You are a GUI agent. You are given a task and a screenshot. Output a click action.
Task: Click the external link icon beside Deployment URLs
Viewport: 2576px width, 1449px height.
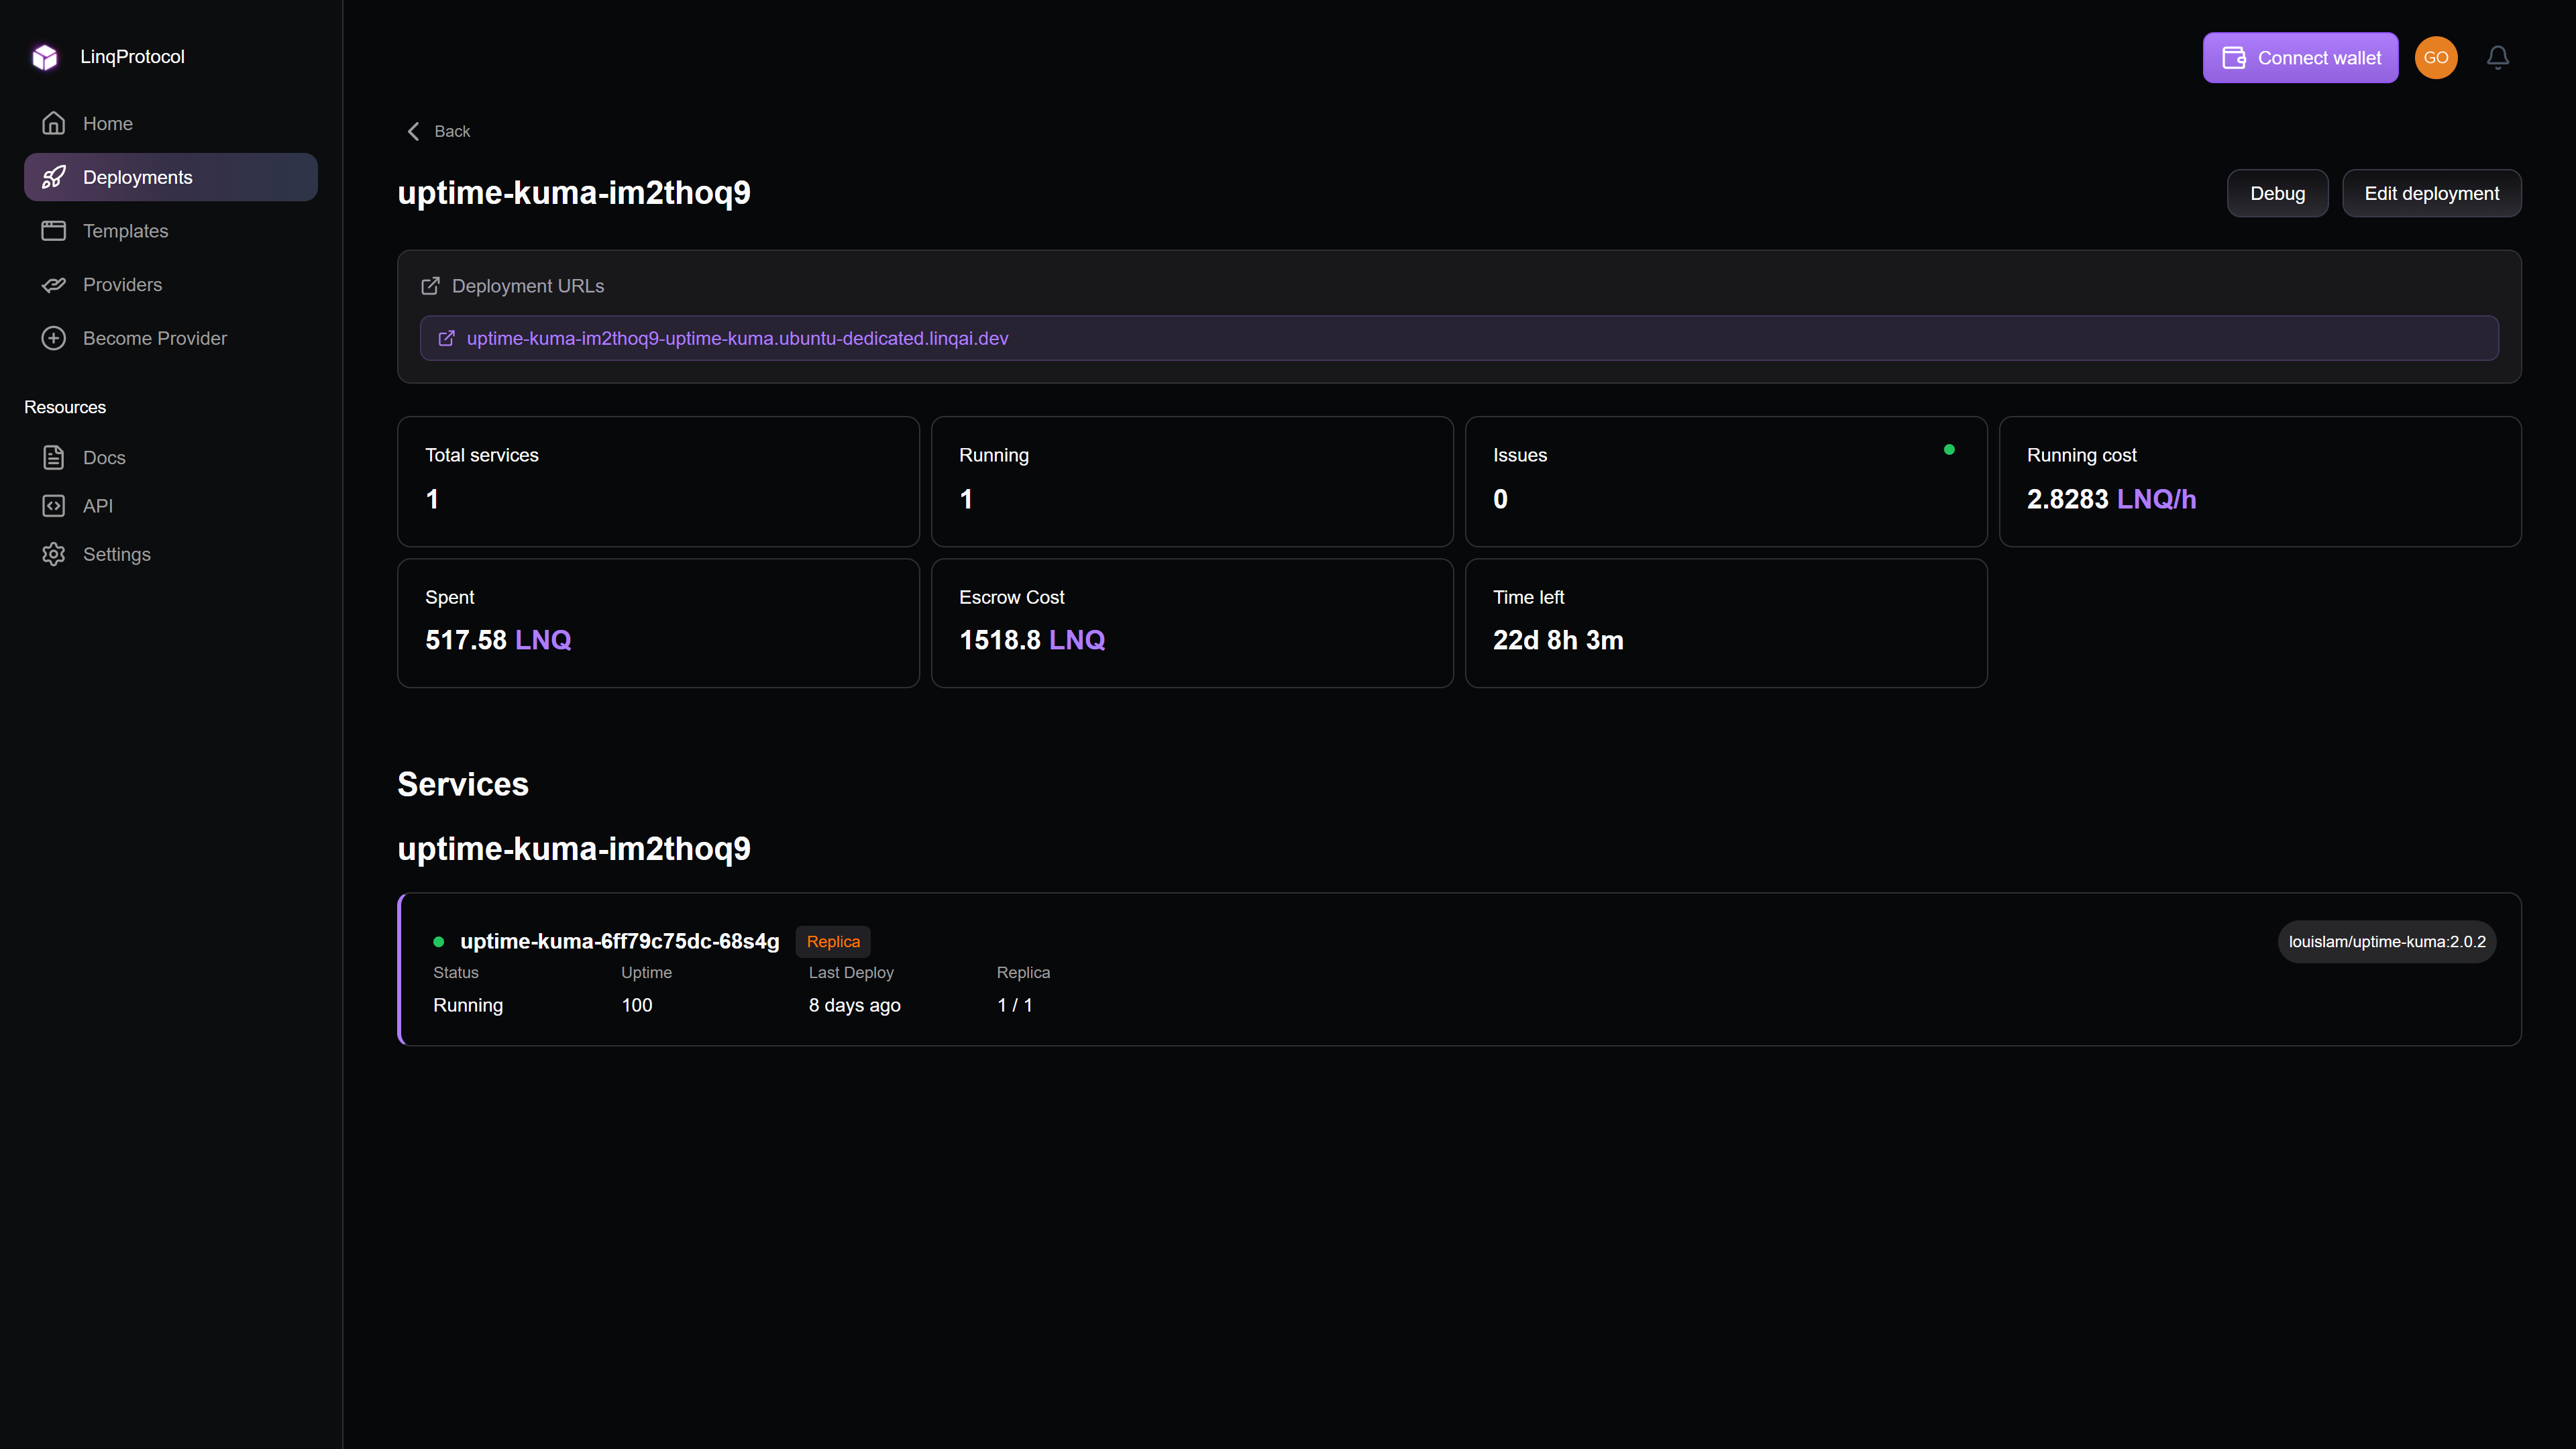pos(430,285)
